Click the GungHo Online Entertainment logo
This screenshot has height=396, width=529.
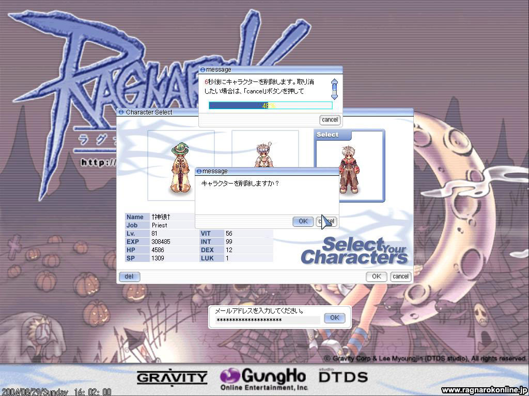(x=263, y=378)
